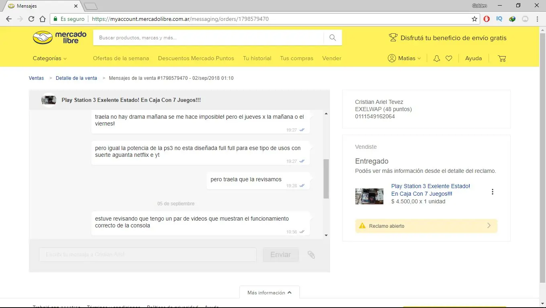Click the green globe extension icon

pos(512,19)
